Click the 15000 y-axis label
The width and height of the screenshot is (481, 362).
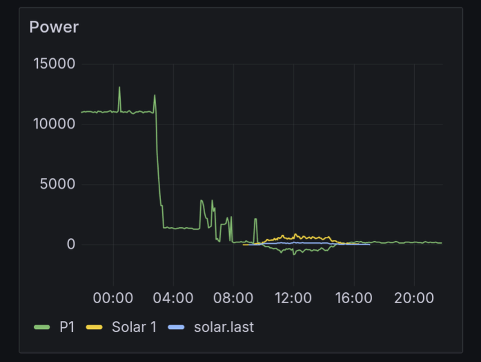click(54, 64)
